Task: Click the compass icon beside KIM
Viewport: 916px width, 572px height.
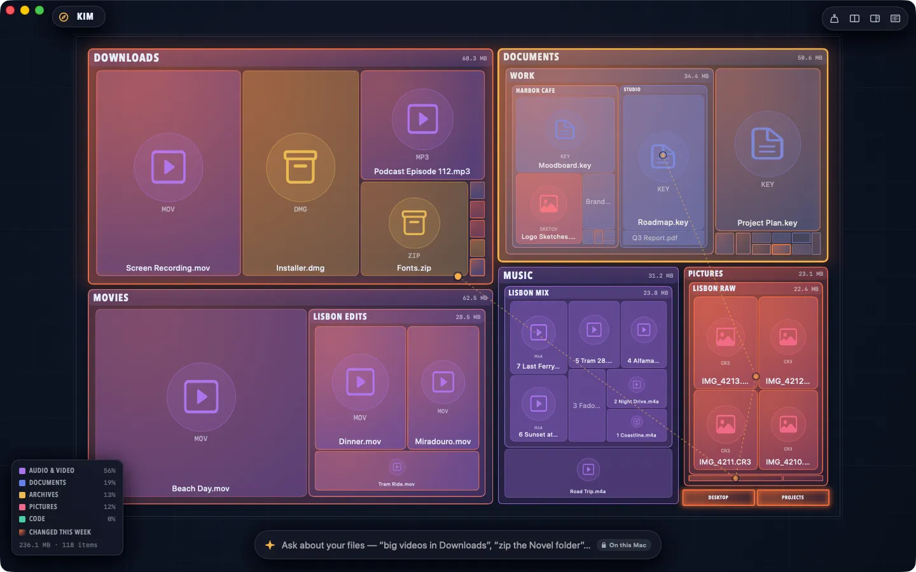Action: pos(64,17)
